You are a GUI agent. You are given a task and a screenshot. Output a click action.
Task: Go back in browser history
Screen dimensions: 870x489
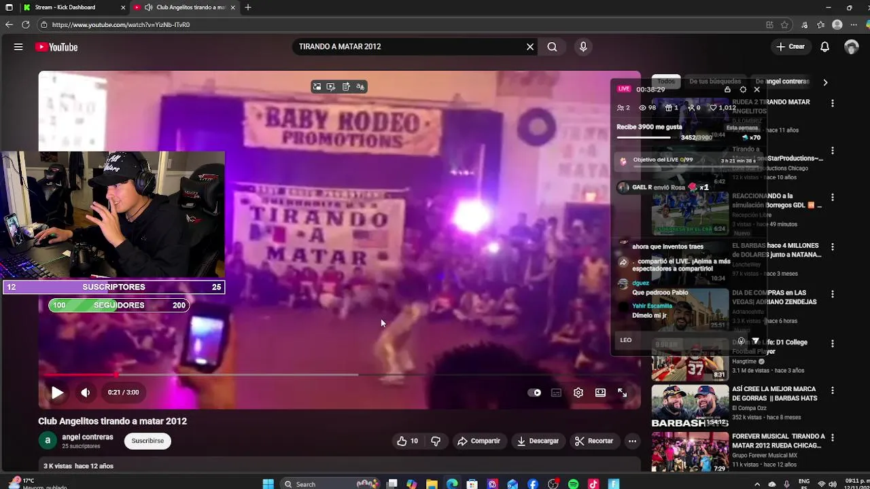tap(9, 24)
